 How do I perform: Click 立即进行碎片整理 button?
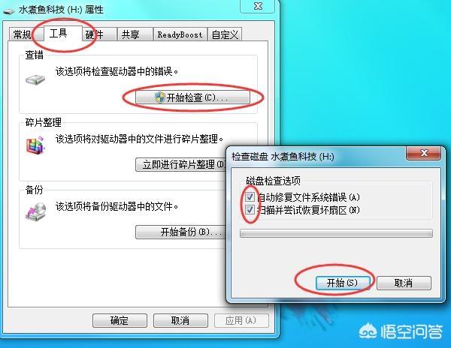180,164
